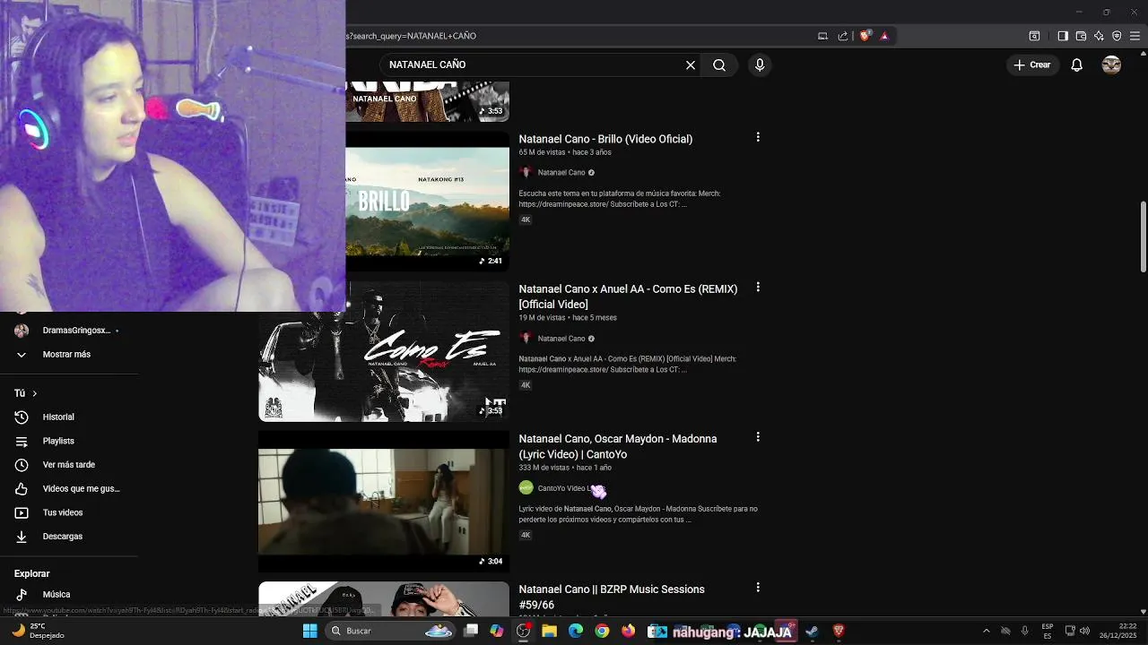1148x645 pixels.
Task: Switch to Brave browser in taskbar
Action: (839, 631)
